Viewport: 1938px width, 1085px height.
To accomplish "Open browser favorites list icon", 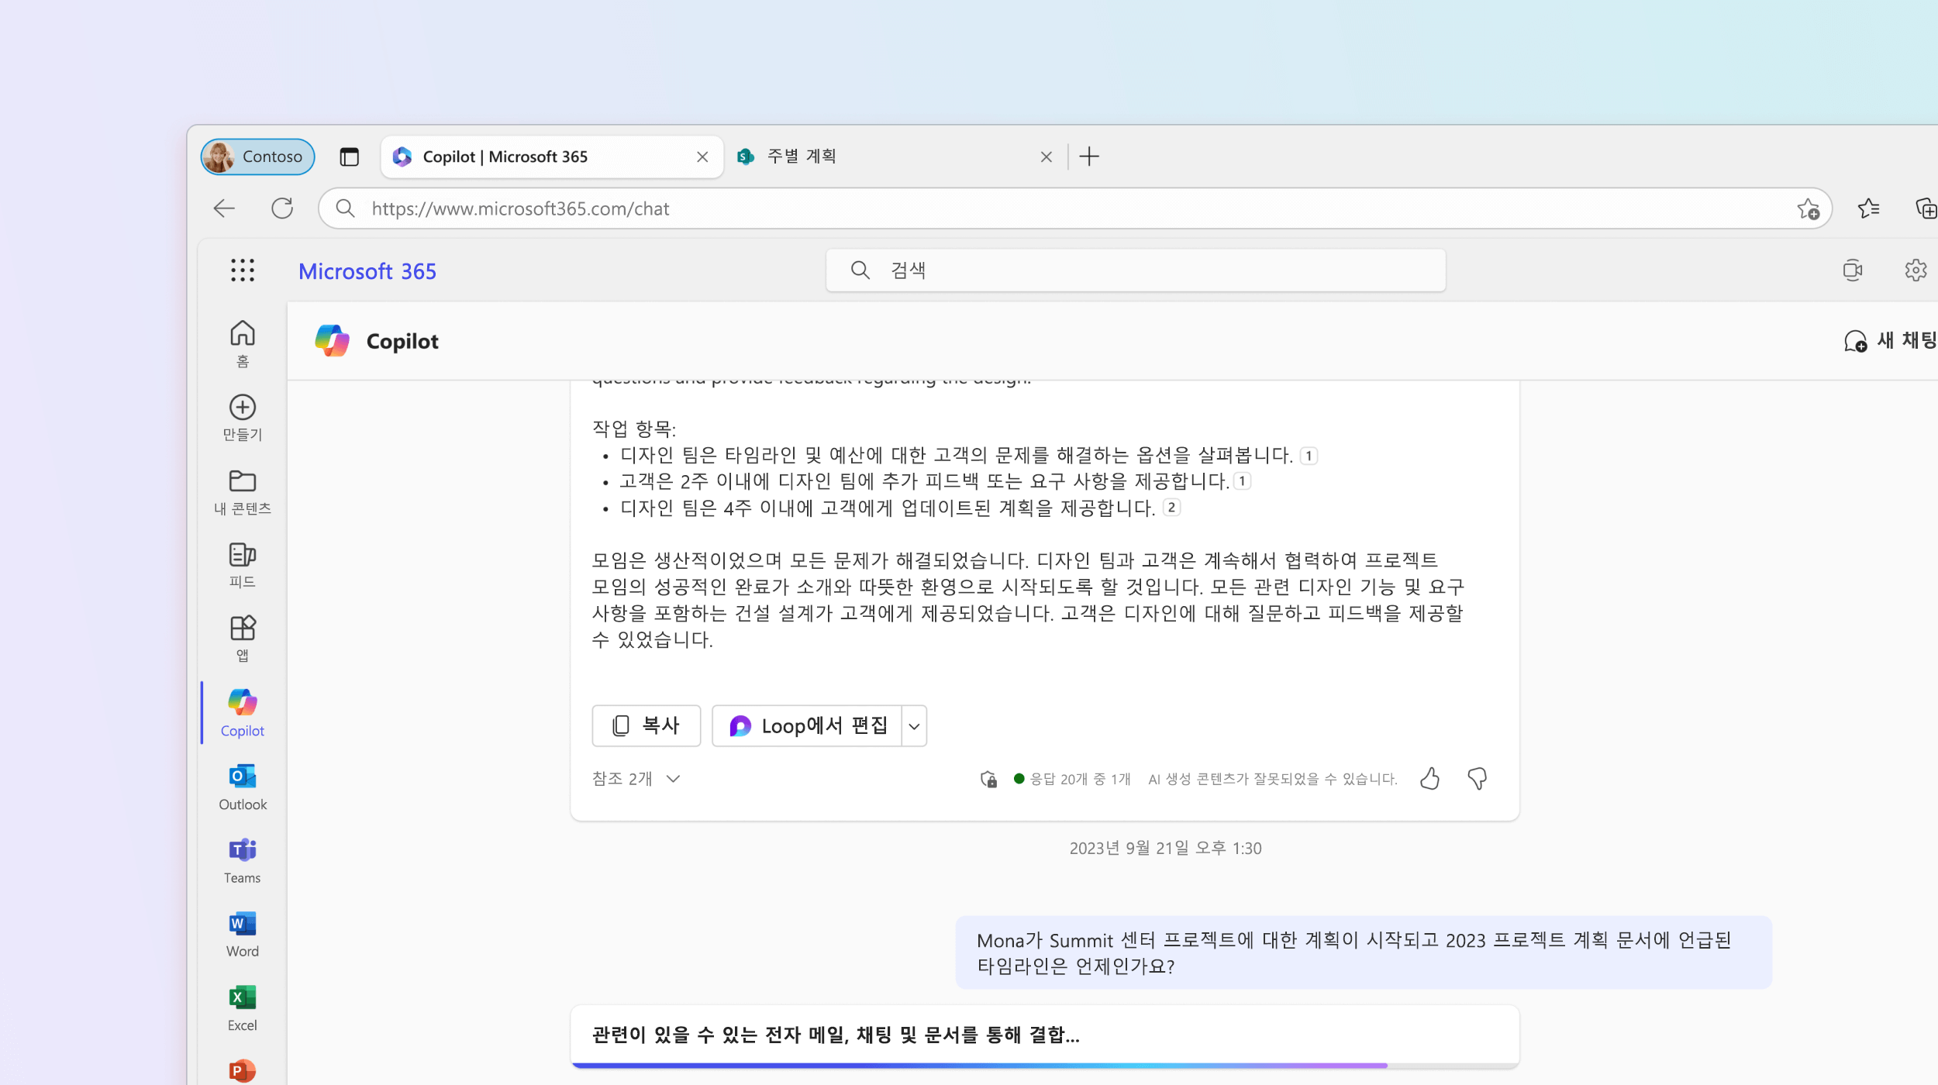I will pyautogui.click(x=1869, y=208).
